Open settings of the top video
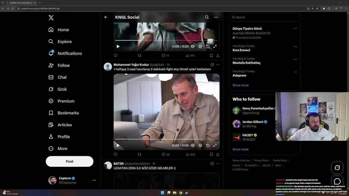The height and width of the screenshot is (196, 349). coord(200,47)
